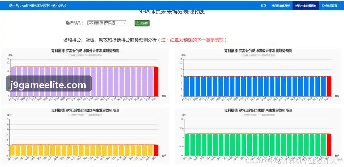Click the 基于Python的NBA球员数据可视化平台 brand title
The width and height of the screenshot is (344, 167).
pyautogui.click(x=38, y=6)
